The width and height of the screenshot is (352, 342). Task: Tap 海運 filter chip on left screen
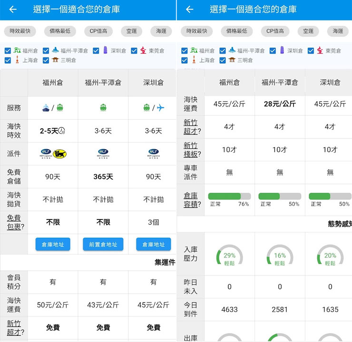pyautogui.click(x=161, y=31)
